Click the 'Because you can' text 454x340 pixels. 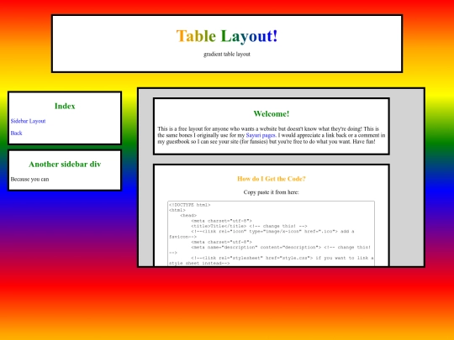(x=29, y=180)
